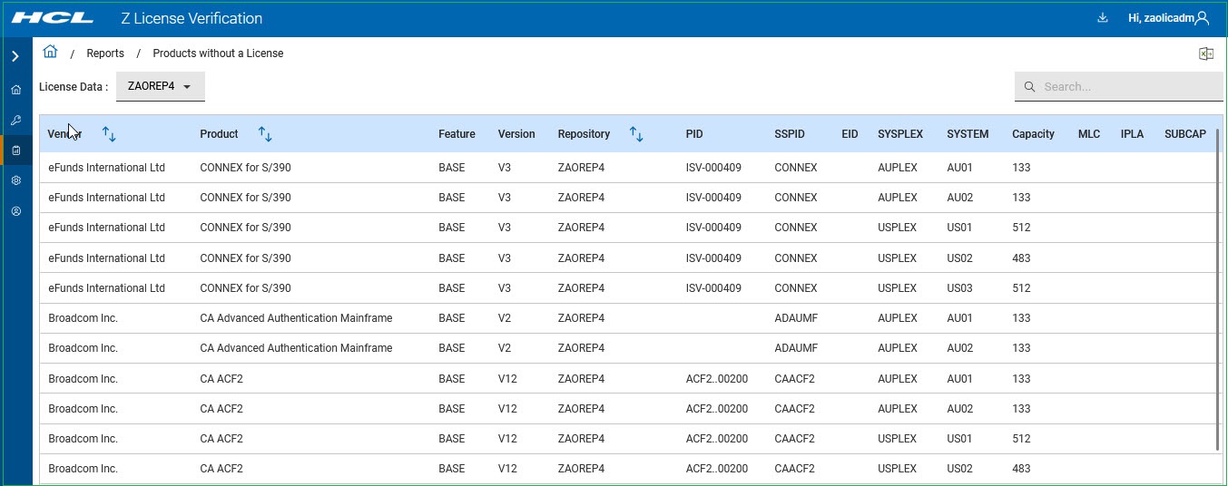Viewport: 1228px width, 486px height.
Task: Click the MLC column header
Action: click(x=1089, y=134)
